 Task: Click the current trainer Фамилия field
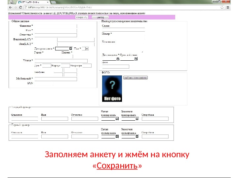(24, 119)
